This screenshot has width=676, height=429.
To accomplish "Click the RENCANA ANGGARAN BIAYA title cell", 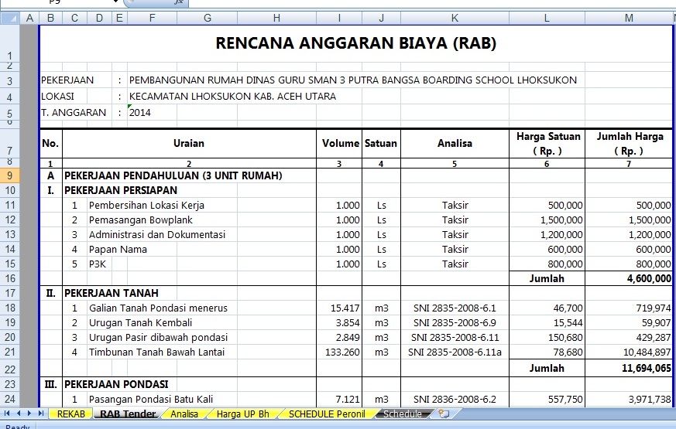I will click(x=355, y=43).
